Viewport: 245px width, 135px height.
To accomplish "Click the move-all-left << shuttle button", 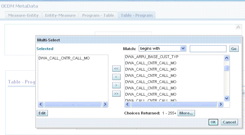I will tap(116, 69).
